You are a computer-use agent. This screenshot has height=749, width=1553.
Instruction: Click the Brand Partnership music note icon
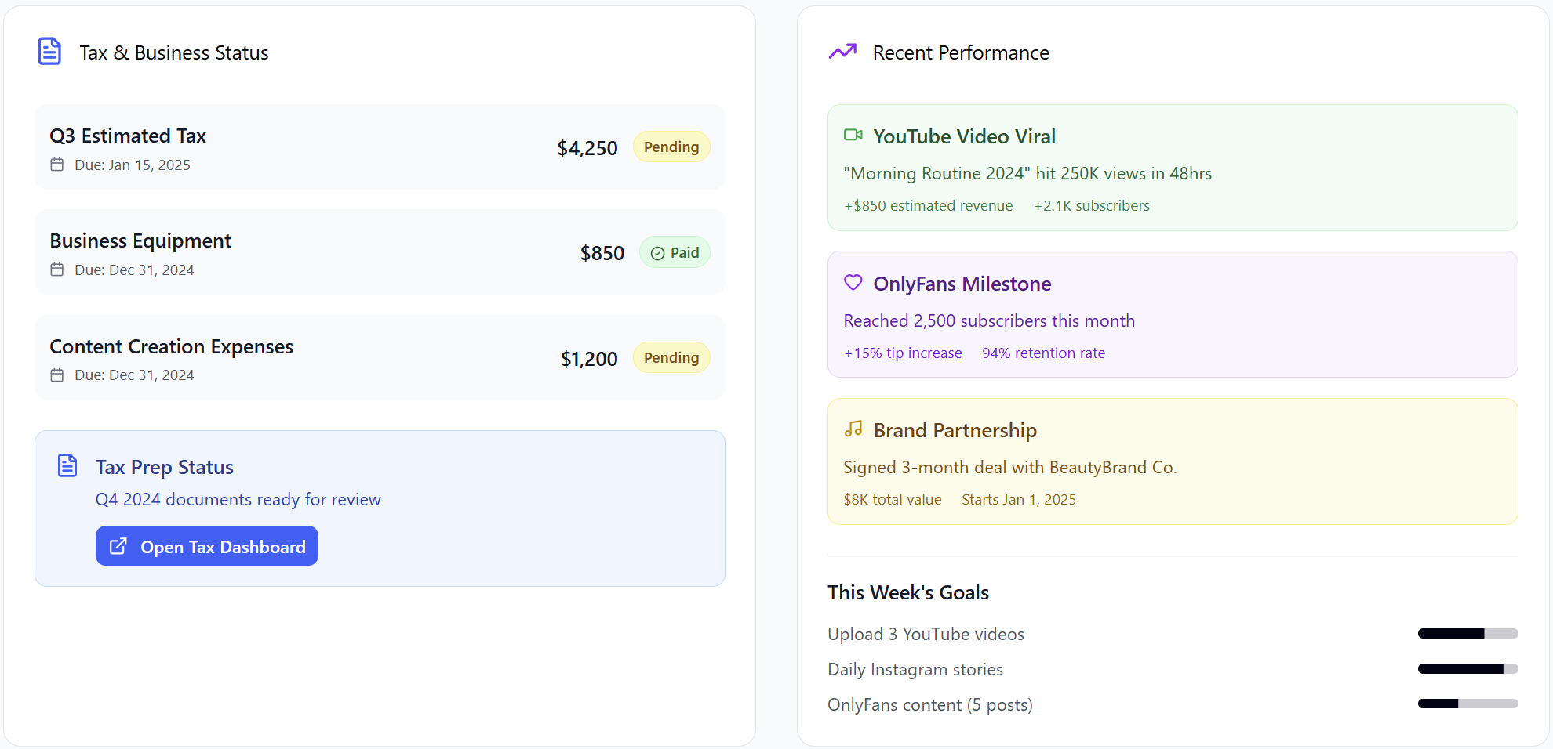coord(853,429)
